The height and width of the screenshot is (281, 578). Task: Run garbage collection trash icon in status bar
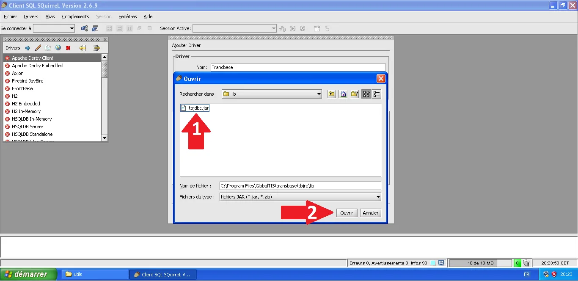[x=526, y=263]
